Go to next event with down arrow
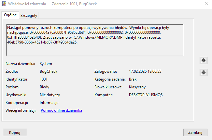This screenshot has width=212, height=140. click(204, 72)
